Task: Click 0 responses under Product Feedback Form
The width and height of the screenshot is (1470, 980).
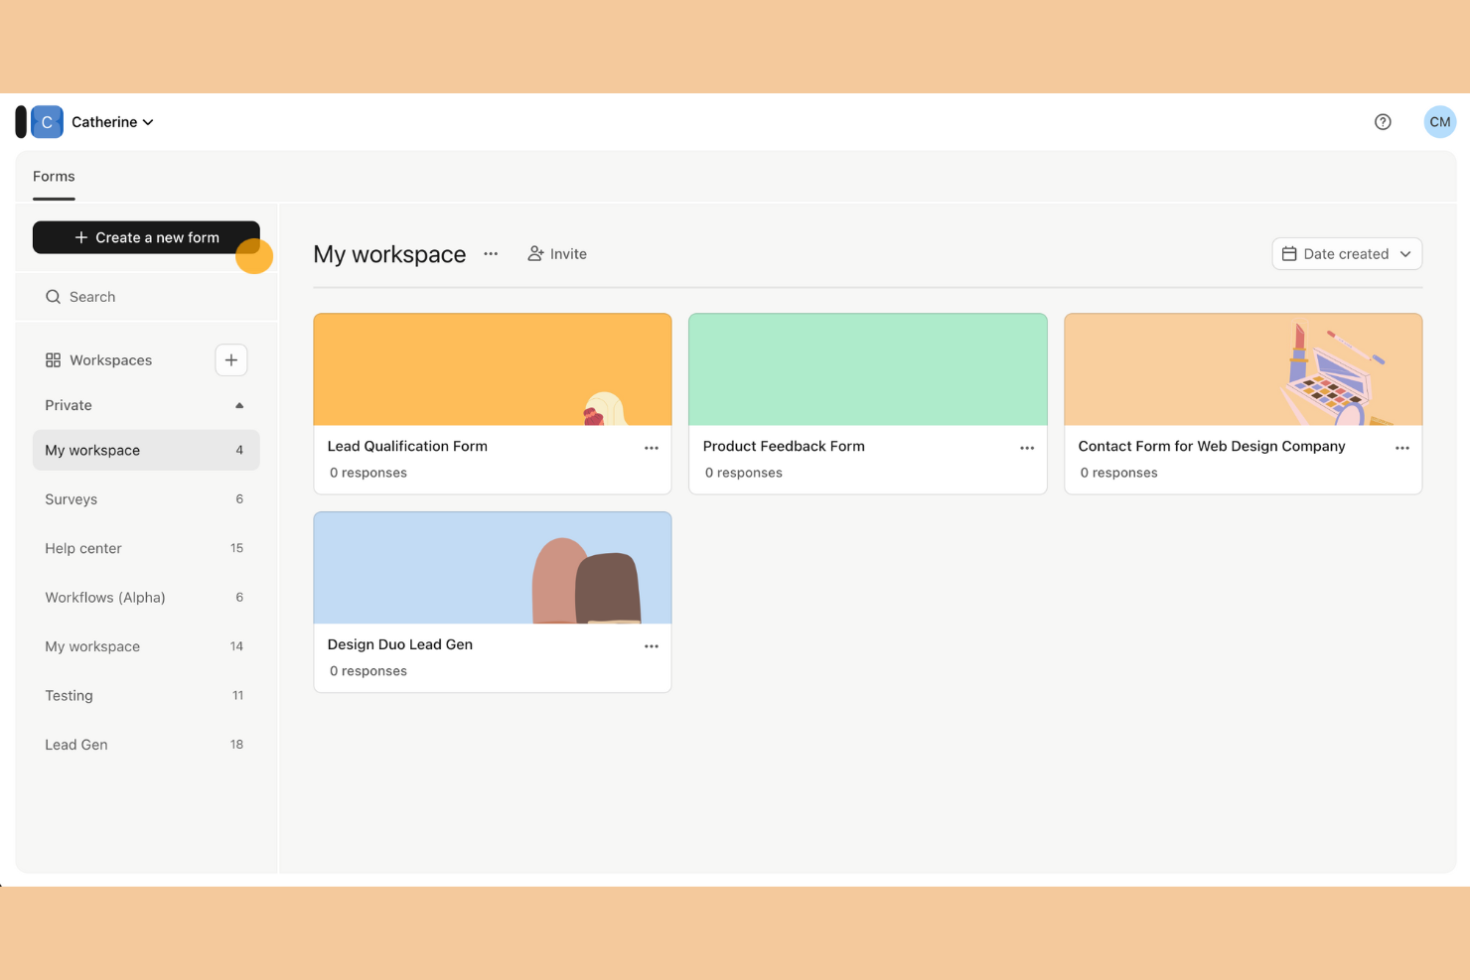Action: click(744, 473)
